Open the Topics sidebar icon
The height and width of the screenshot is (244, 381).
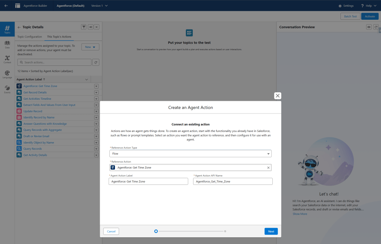[7, 29]
